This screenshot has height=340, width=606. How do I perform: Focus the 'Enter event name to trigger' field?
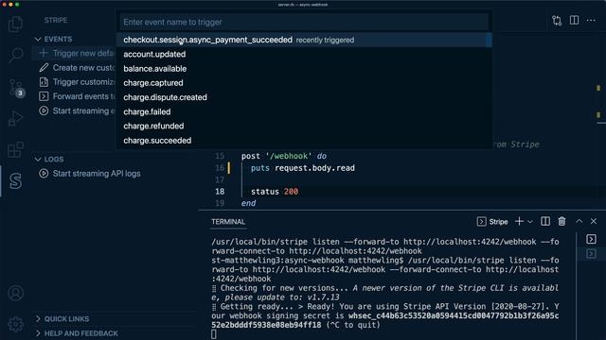click(x=304, y=22)
